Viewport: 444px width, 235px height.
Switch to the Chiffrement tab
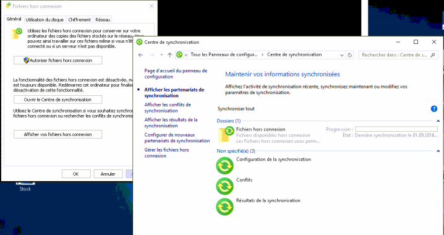click(79, 20)
